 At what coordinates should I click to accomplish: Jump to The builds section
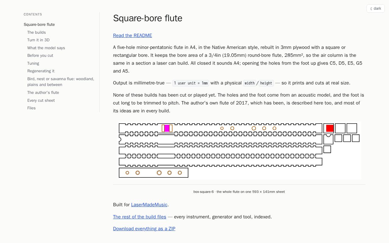point(36,33)
